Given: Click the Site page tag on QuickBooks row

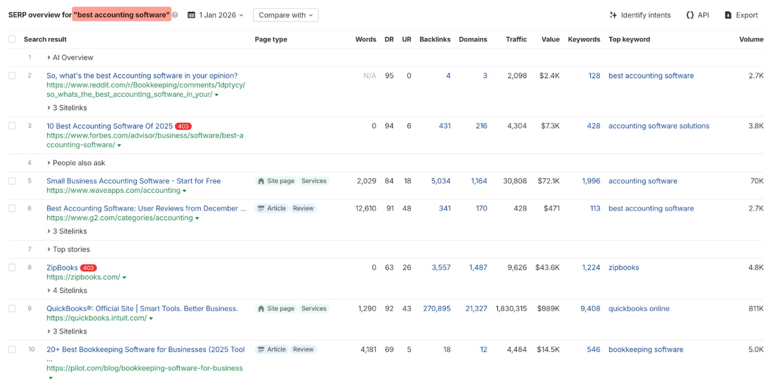Looking at the screenshot, I should [276, 309].
